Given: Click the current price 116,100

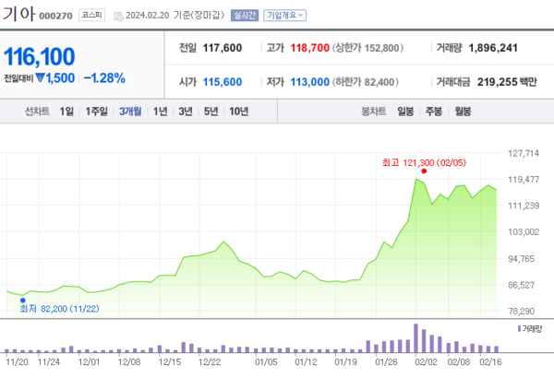Looking at the screenshot, I should 39,56.
